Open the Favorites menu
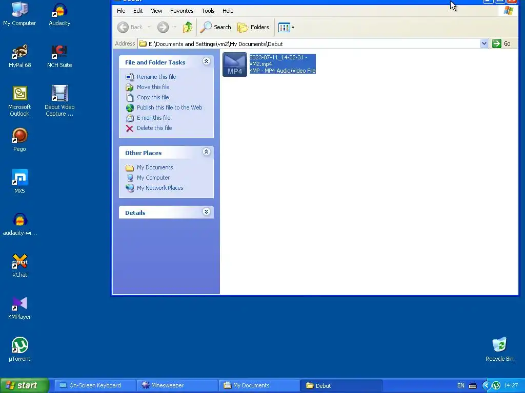525x393 pixels. pos(182,11)
